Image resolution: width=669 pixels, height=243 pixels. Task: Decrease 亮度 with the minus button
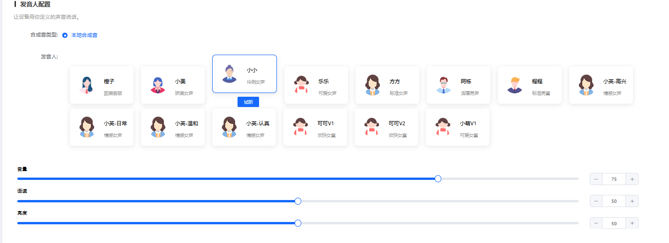click(596, 223)
